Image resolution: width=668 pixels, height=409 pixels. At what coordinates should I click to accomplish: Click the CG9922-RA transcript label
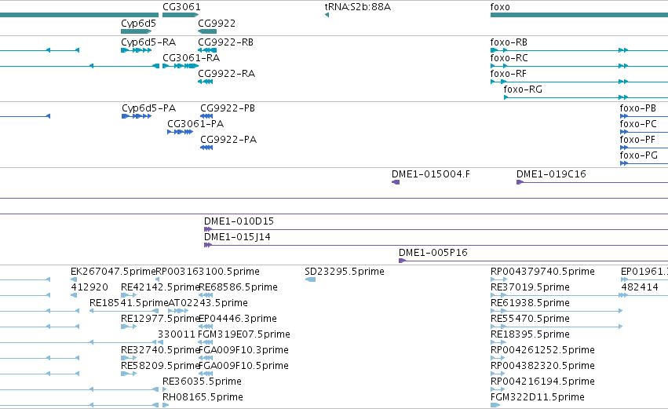[x=227, y=74]
